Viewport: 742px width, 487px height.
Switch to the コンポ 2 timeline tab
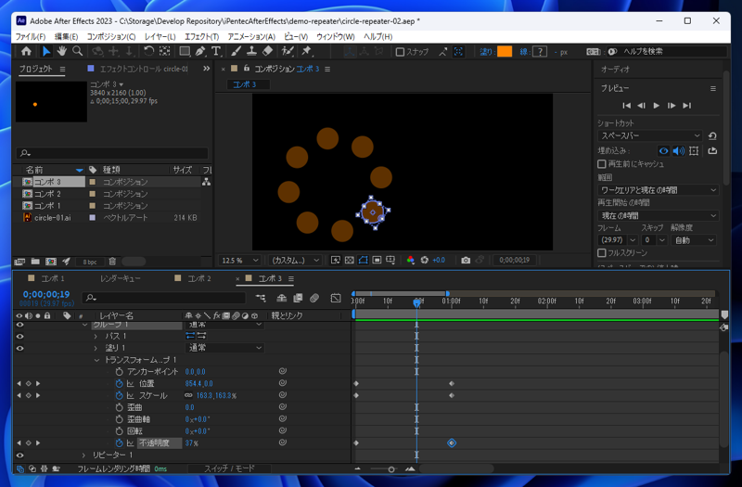coord(199,278)
